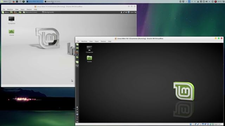Screen dimensions: 225x126
Task: Launch terminal from Mint 18.1 vertical panel
Action: 77,55
